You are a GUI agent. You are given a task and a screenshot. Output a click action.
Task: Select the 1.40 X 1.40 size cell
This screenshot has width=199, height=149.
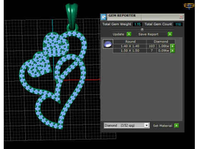click(130, 46)
